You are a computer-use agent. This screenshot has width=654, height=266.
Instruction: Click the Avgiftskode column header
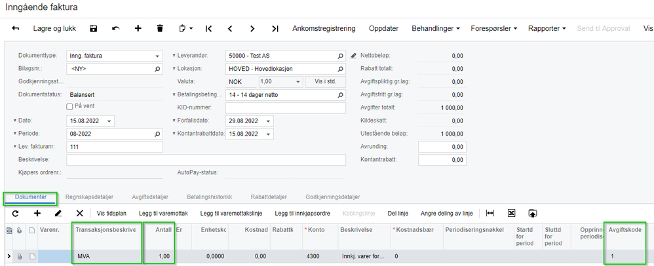tap(625, 230)
